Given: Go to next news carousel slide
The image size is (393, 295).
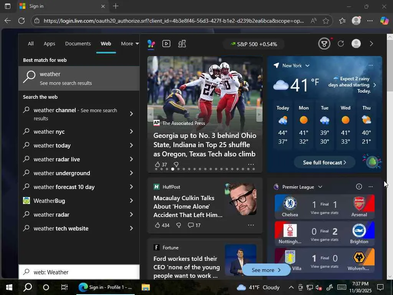Looking at the screenshot, I should [259, 114].
